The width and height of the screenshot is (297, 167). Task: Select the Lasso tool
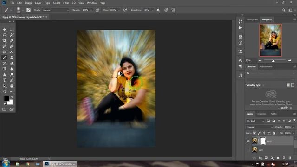pyautogui.click(x=4, y=35)
